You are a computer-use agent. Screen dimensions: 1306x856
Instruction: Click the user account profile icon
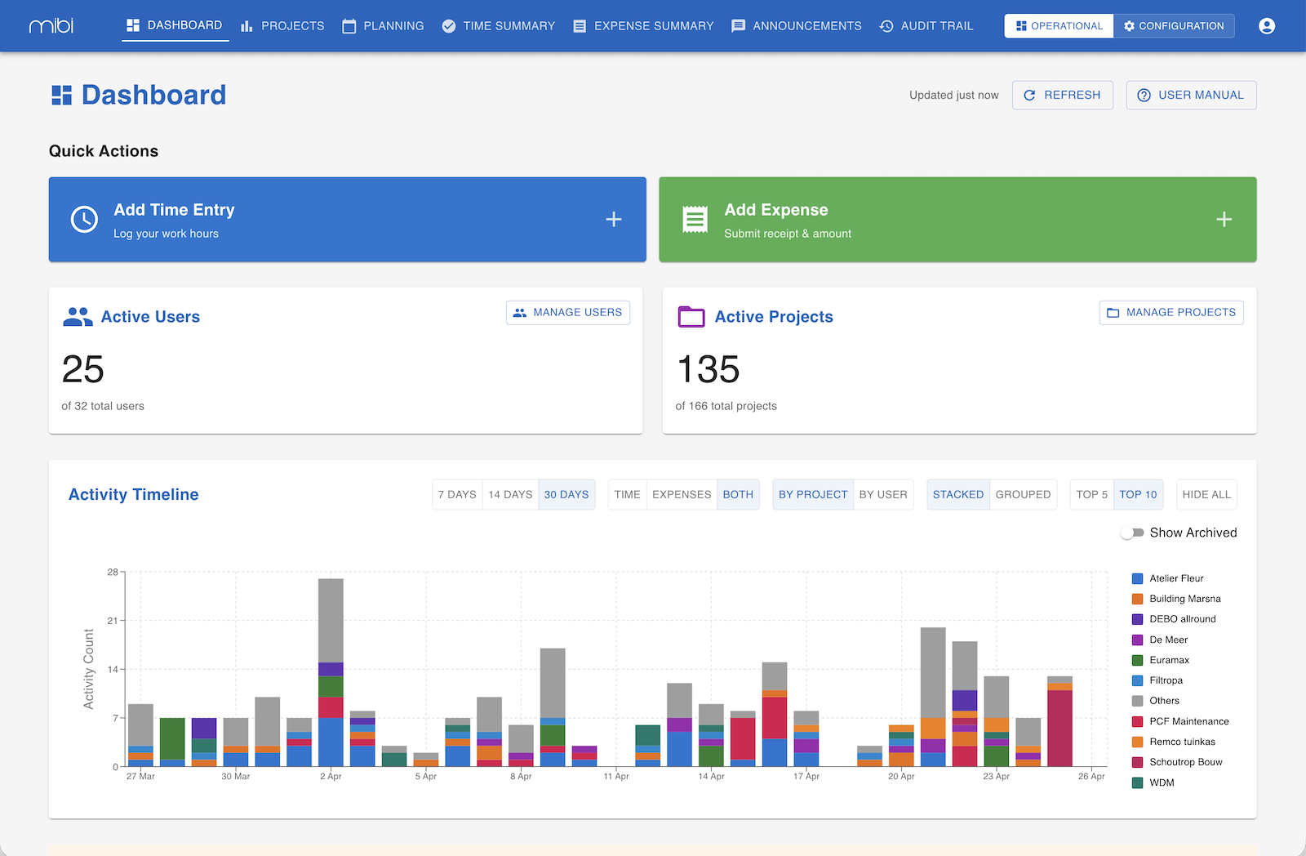1267,25
